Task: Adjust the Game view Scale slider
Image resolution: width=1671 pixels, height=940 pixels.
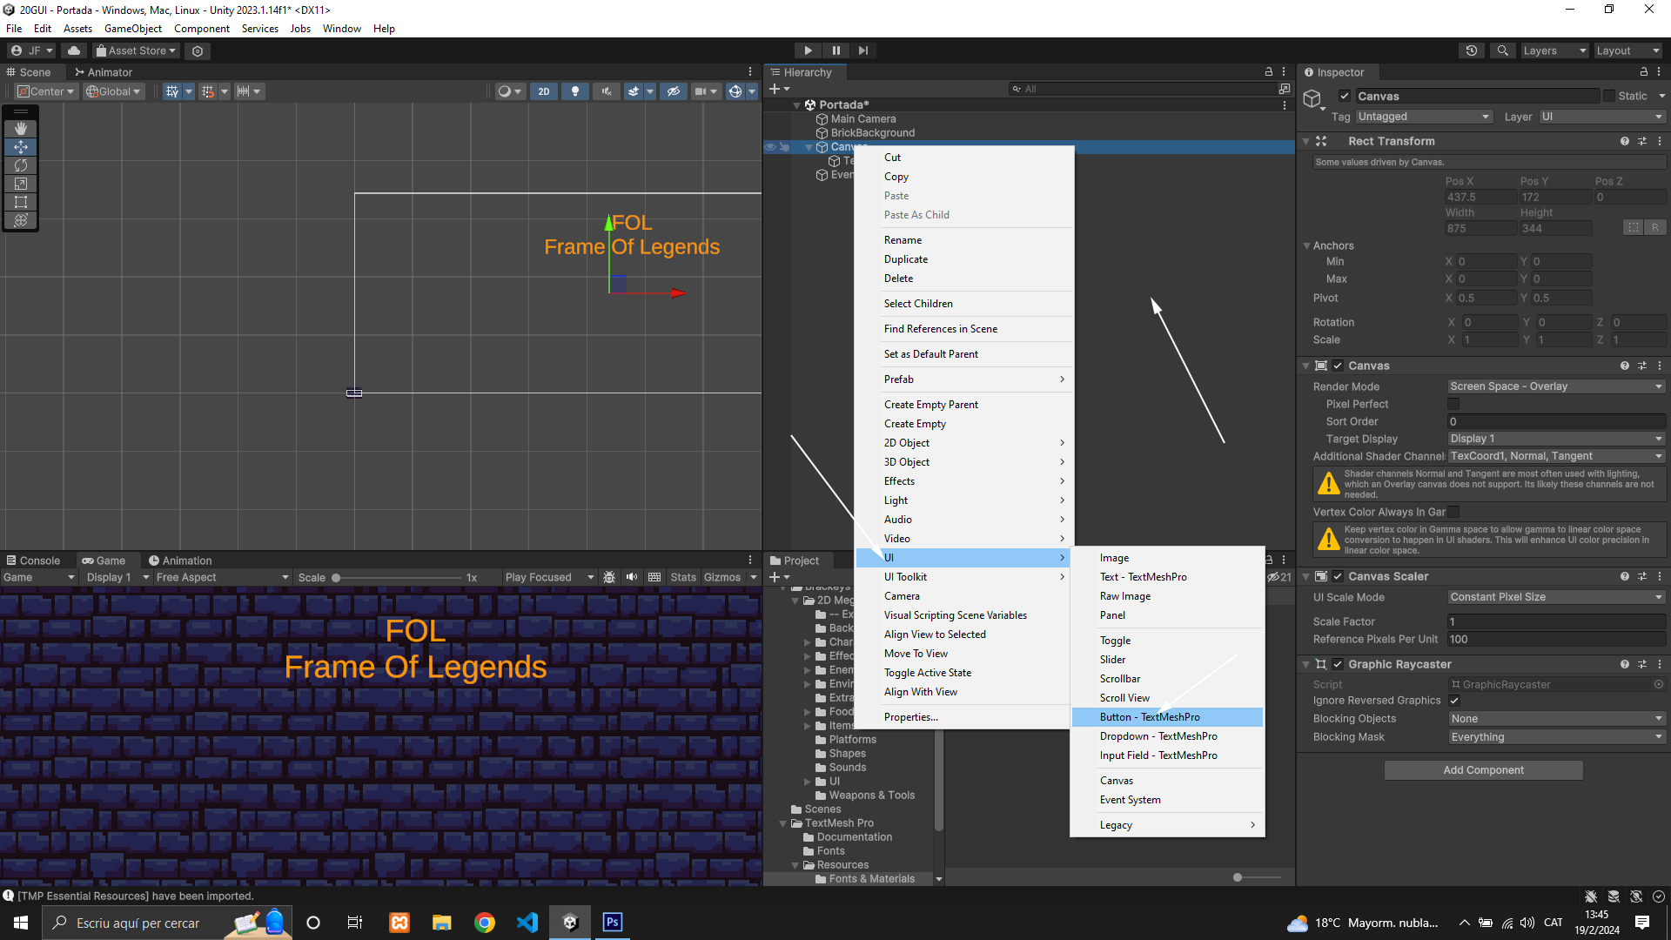Action: point(336,578)
